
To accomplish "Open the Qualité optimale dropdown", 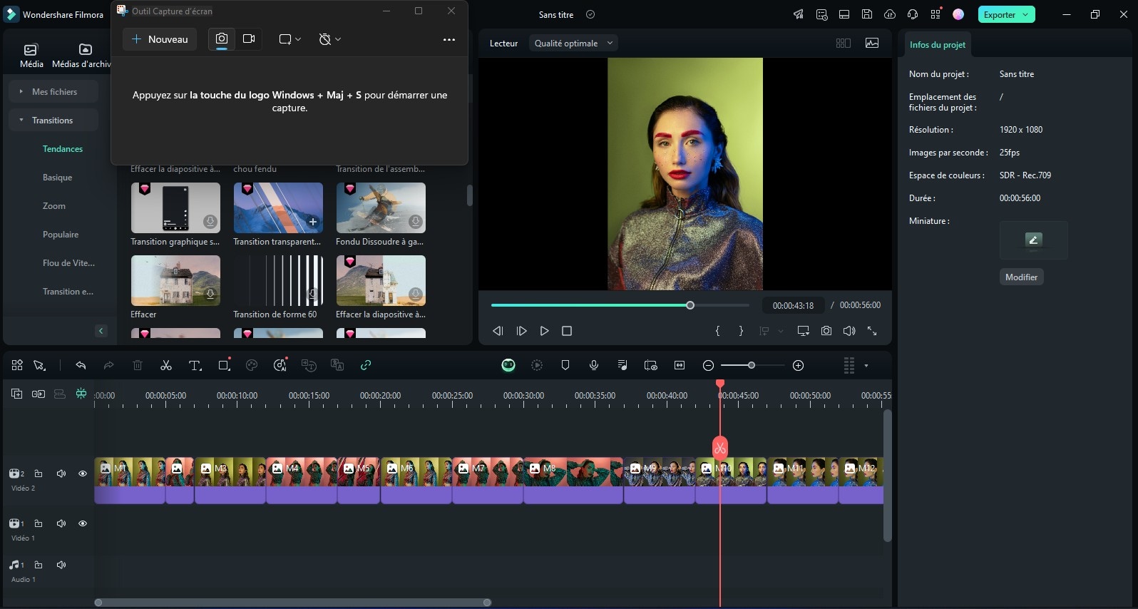I will (x=573, y=43).
